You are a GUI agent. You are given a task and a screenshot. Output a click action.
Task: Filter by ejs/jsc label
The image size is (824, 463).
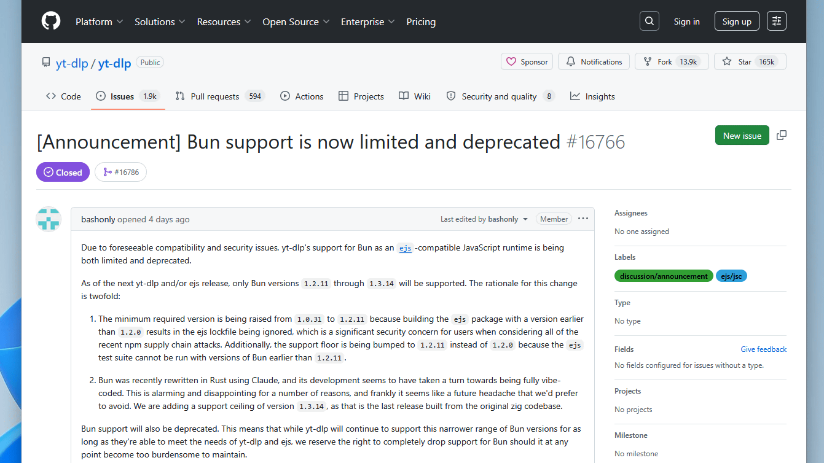click(731, 276)
